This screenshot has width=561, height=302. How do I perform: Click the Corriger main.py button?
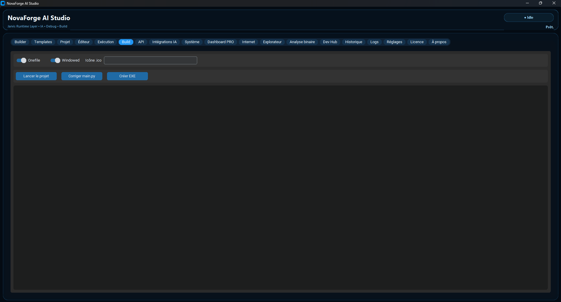82,76
